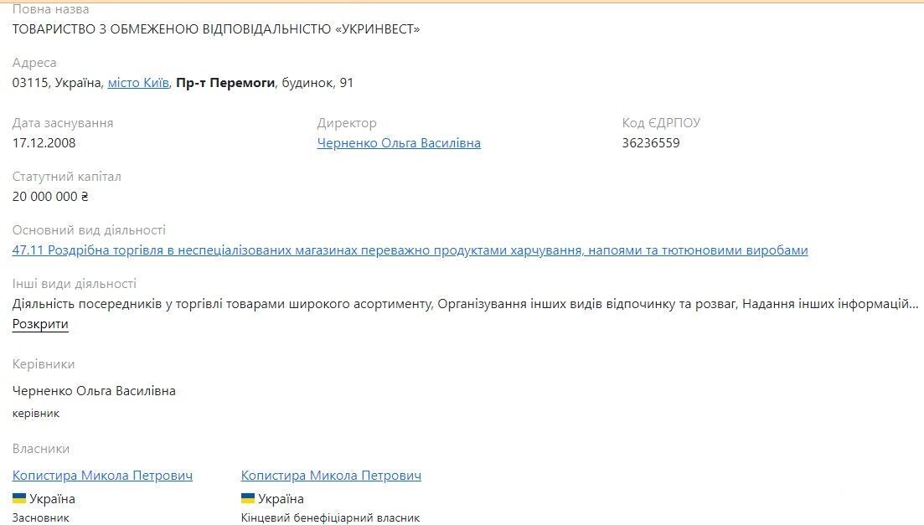Image resolution: width=924 pixels, height=525 pixels.
Task: Select the founding date 17.12.2008
Action: click(44, 143)
